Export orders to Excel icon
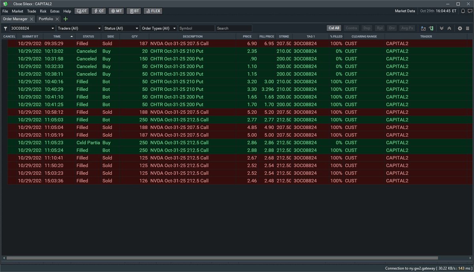Screen dimensions: 474x272 (431, 28)
